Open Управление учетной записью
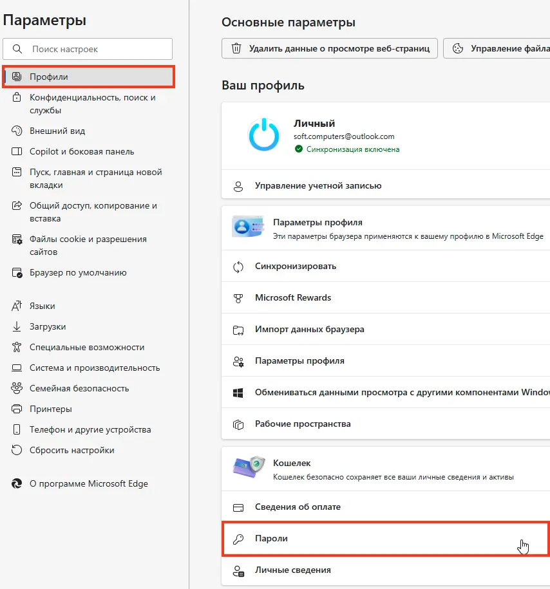The image size is (550, 589). click(x=386, y=185)
